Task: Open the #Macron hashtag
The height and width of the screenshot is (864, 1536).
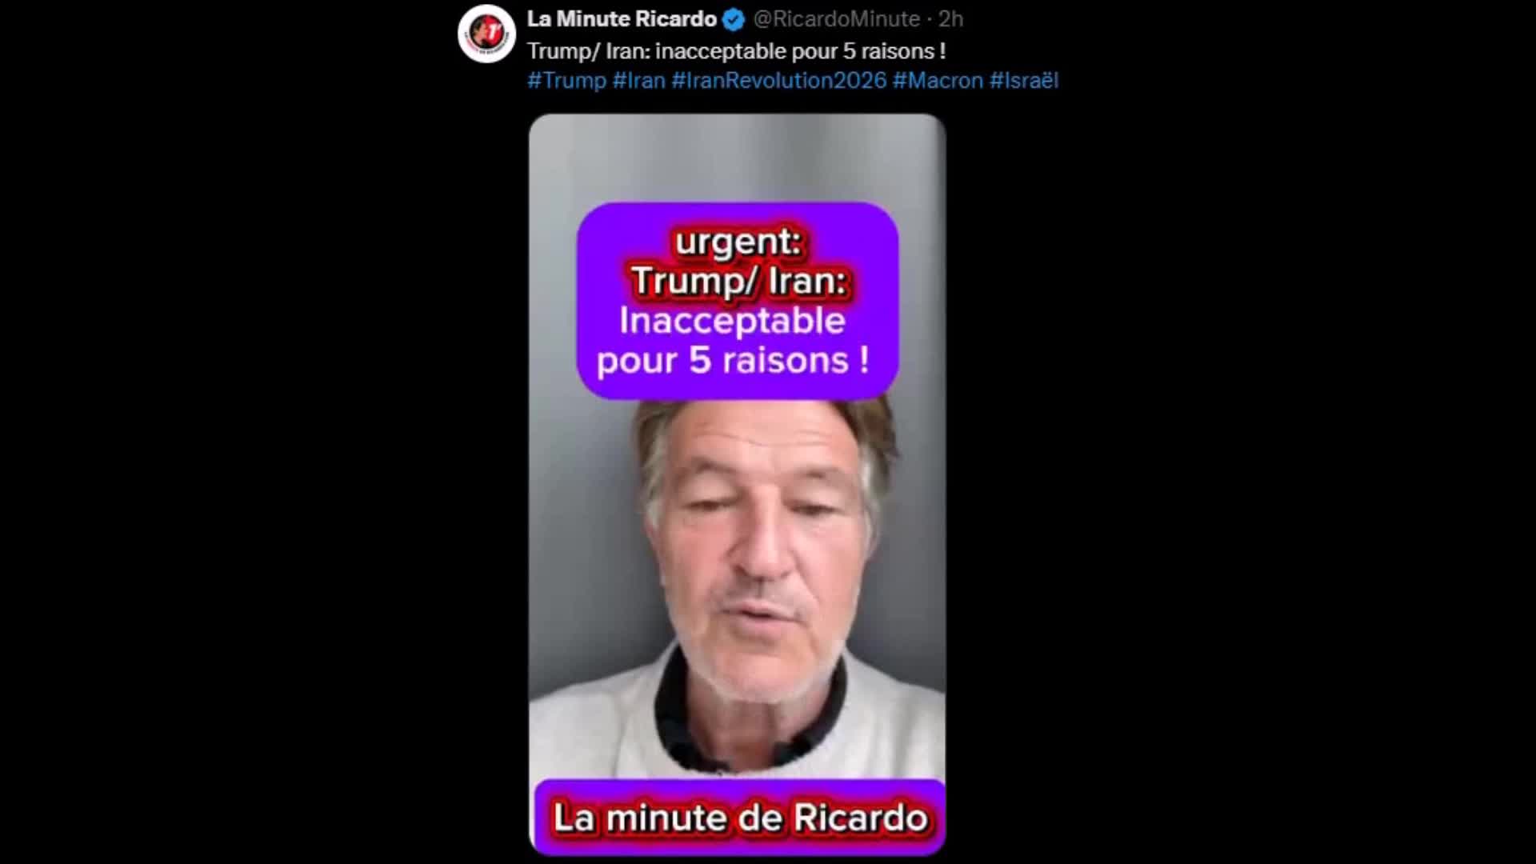Action: (938, 81)
